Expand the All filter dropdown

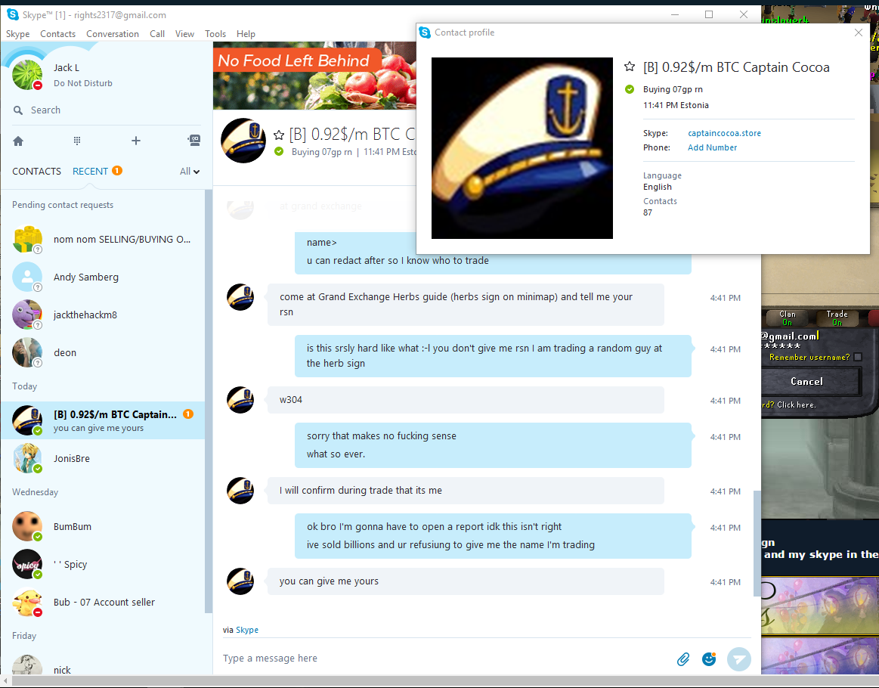coord(190,171)
